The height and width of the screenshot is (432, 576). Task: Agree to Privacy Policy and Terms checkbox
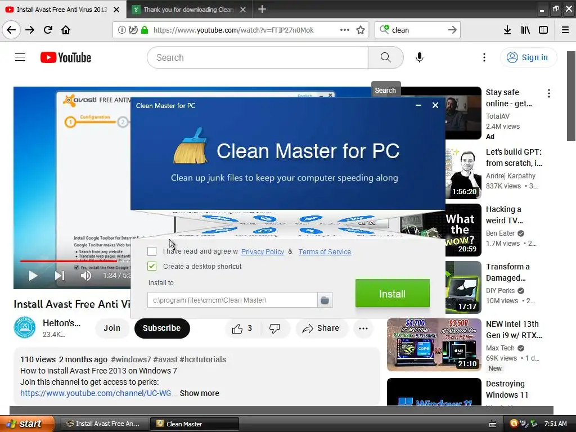click(152, 251)
